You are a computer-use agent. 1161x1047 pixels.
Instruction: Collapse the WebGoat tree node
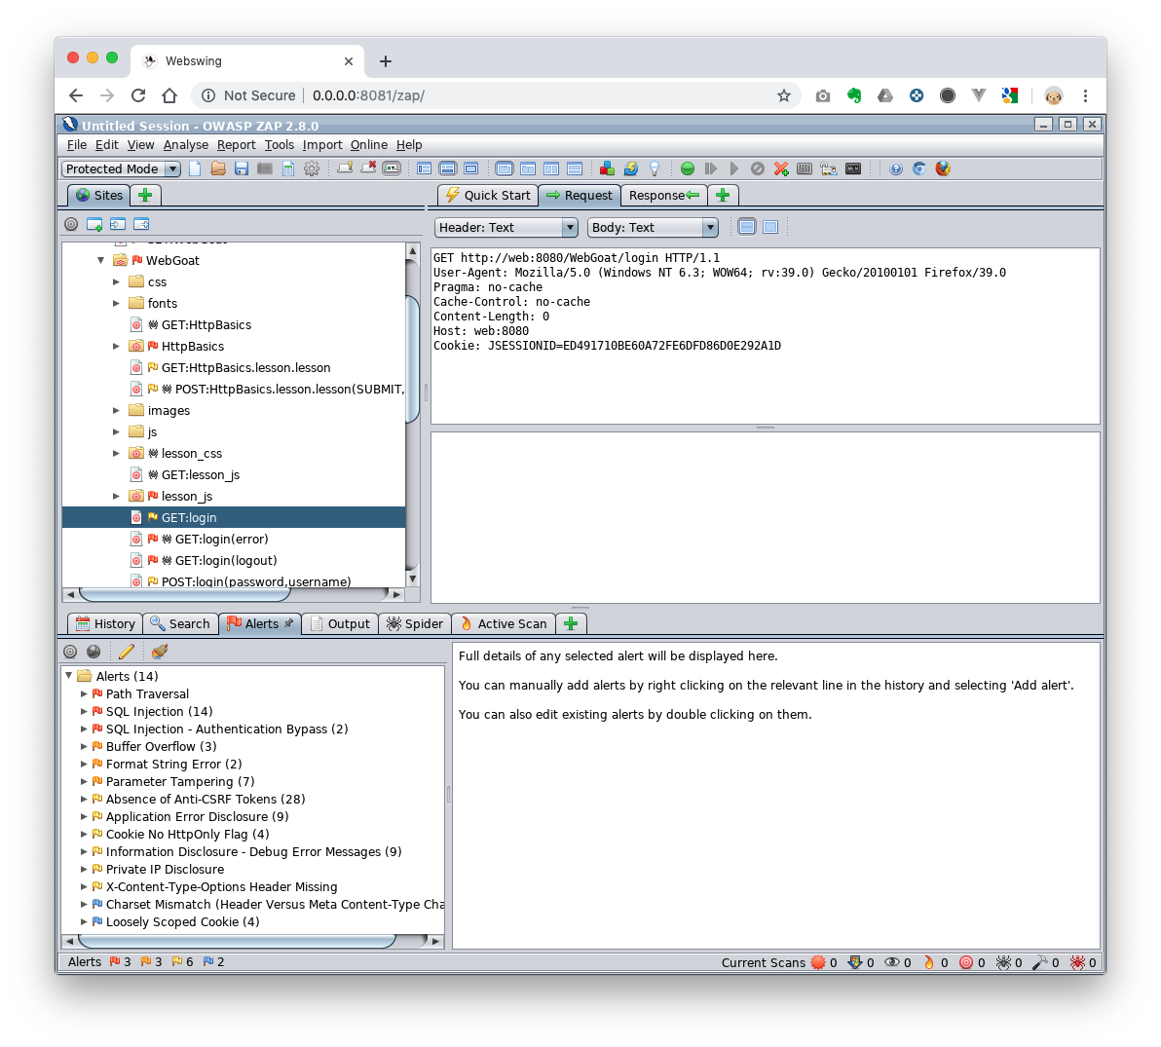pos(100,261)
